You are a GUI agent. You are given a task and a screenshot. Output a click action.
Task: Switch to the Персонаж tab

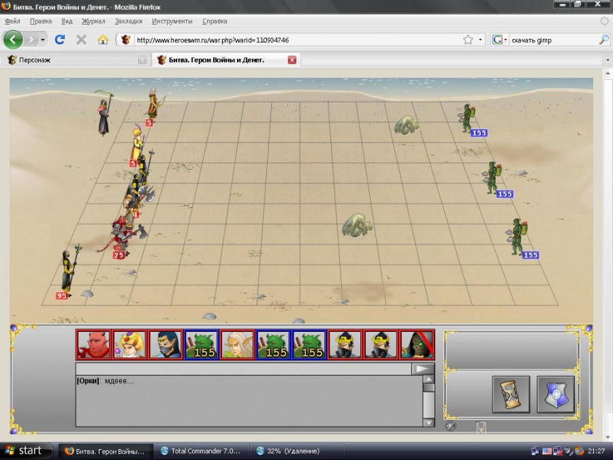(76, 60)
